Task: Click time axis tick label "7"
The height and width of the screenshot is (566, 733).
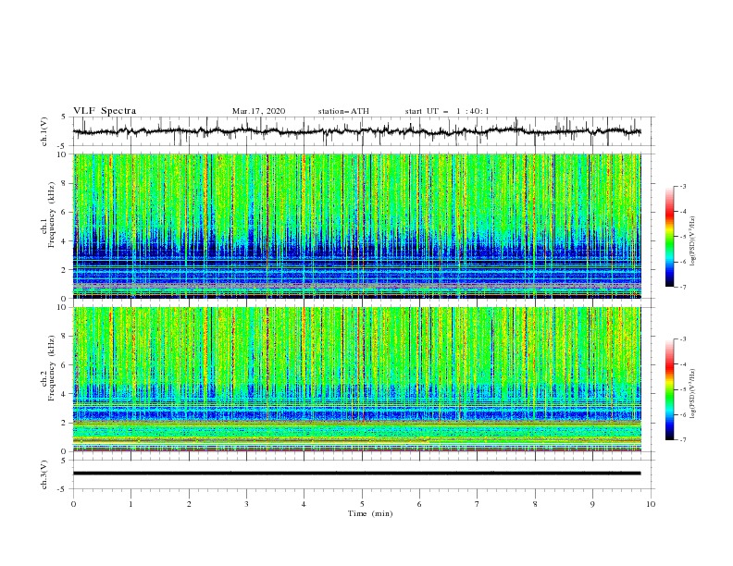Action: [x=478, y=504]
